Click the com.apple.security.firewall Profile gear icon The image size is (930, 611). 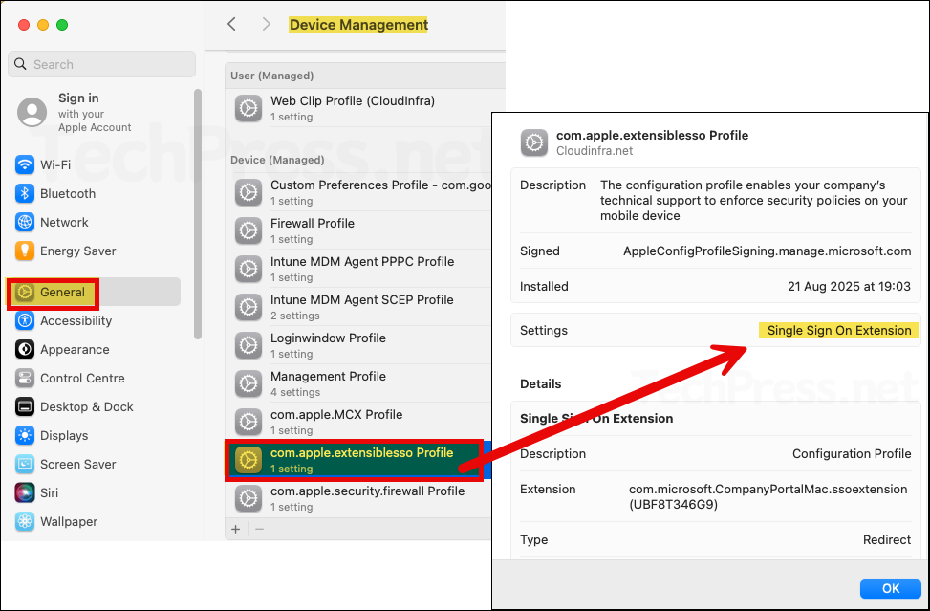[x=249, y=498]
